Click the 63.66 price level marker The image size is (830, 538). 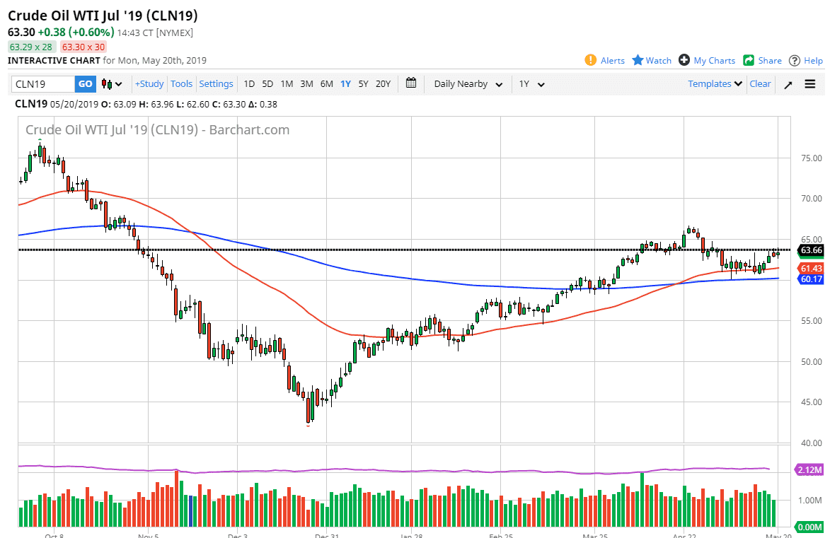[x=810, y=250]
